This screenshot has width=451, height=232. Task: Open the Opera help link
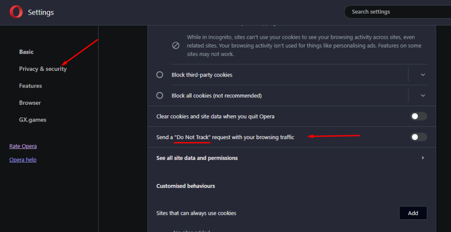(x=23, y=159)
